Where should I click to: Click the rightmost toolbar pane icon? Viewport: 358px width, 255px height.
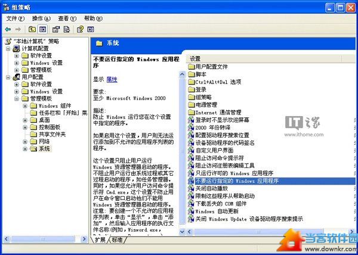pos(91,29)
